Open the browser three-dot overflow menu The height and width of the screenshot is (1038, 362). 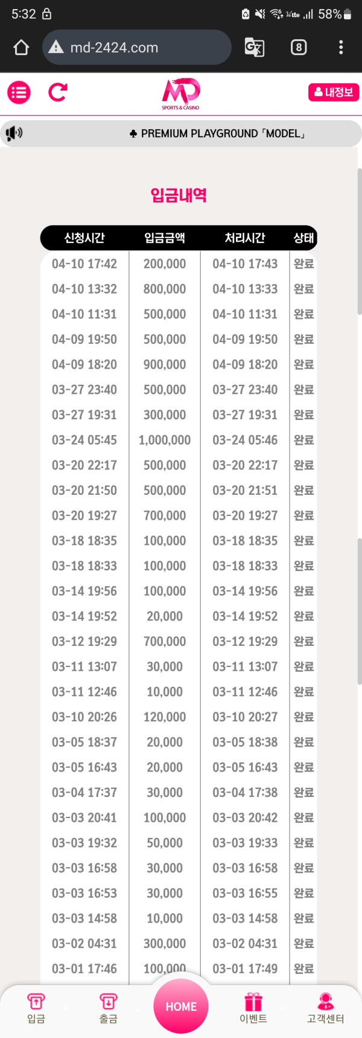(341, 47)
